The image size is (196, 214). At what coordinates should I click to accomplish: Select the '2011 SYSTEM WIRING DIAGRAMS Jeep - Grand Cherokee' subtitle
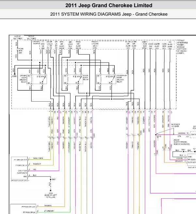click(x=109, y=14)
